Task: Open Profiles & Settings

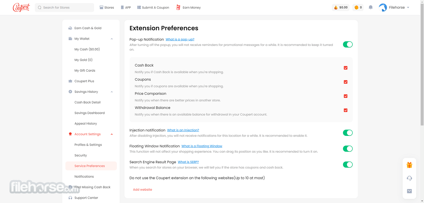Action: coord(88,145)
